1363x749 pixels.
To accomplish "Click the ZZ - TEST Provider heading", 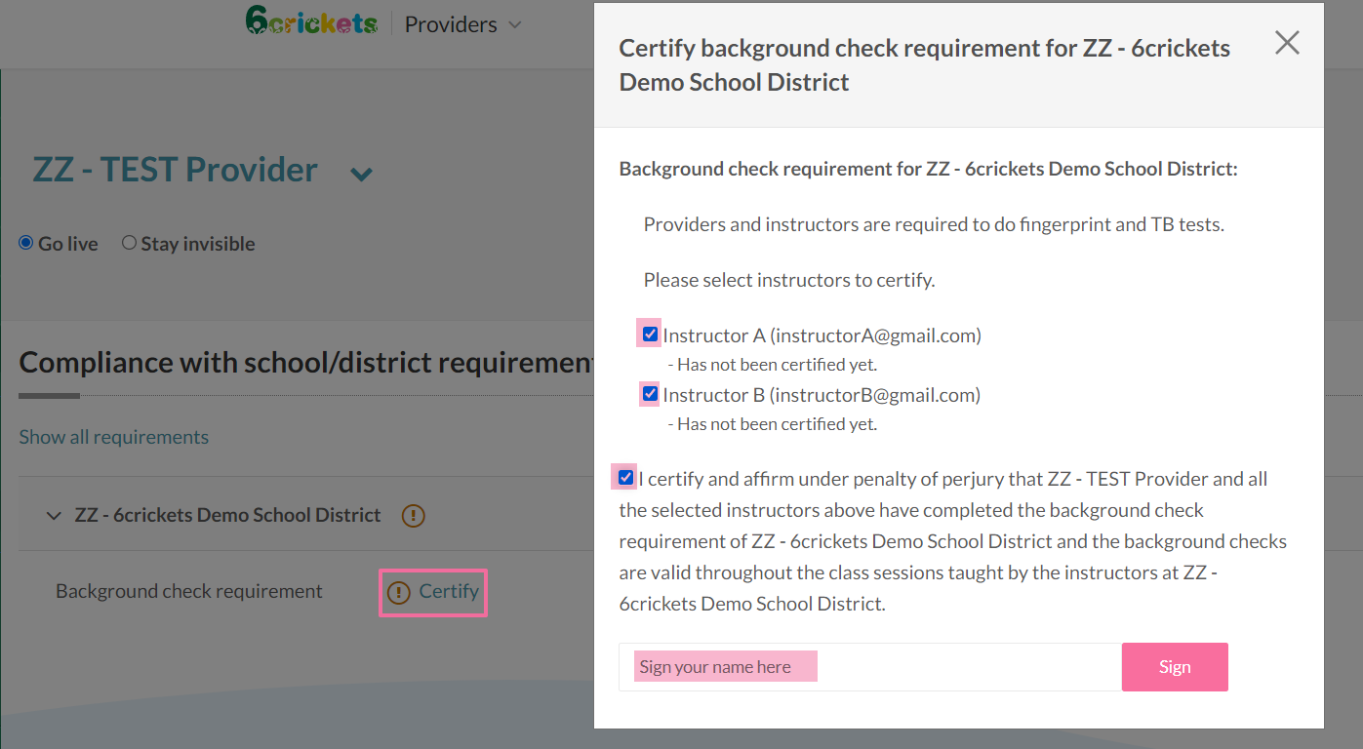I will coord(176,170).
